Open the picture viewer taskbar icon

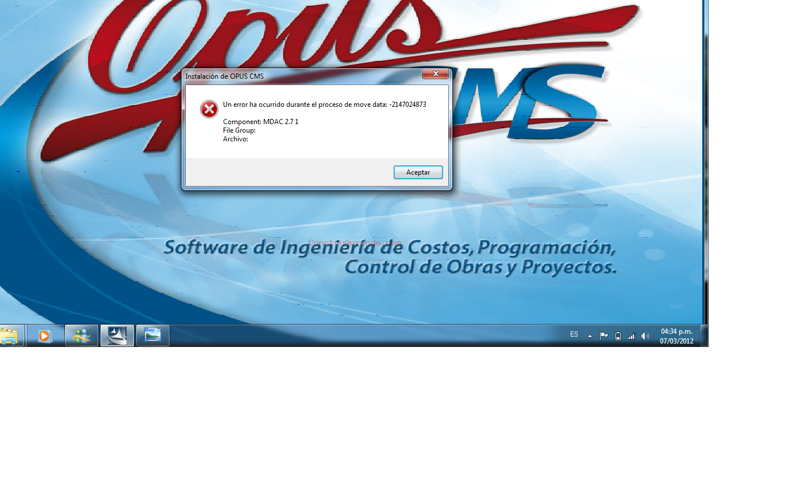pos(152,335)
